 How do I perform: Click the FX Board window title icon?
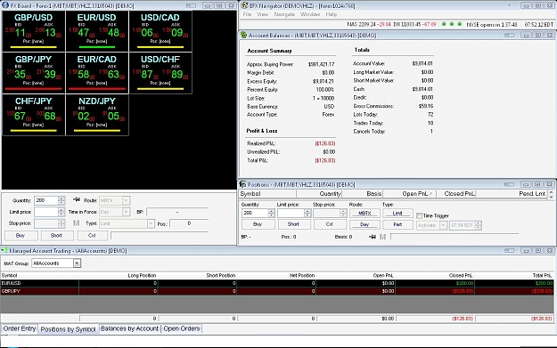coord(5,5)
